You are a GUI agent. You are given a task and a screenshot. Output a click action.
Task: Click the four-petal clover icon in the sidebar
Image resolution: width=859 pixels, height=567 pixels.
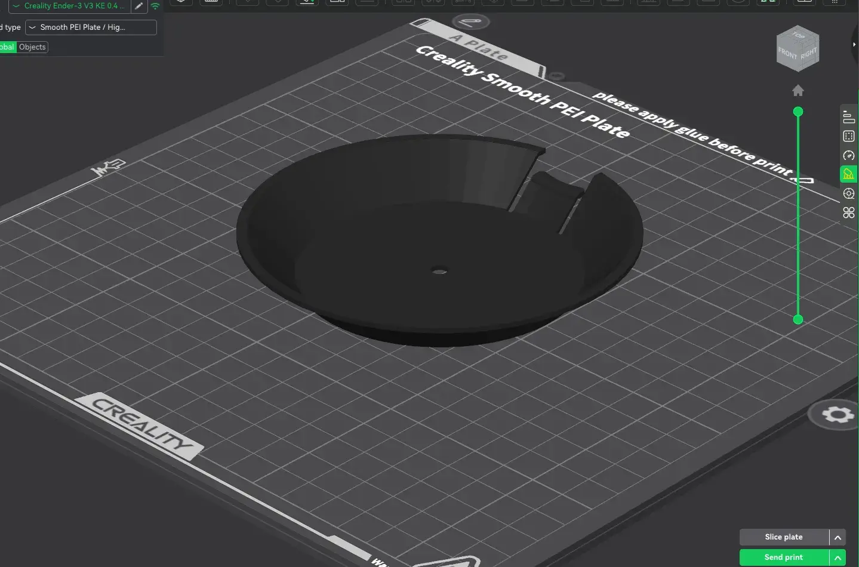pos(849,212)
